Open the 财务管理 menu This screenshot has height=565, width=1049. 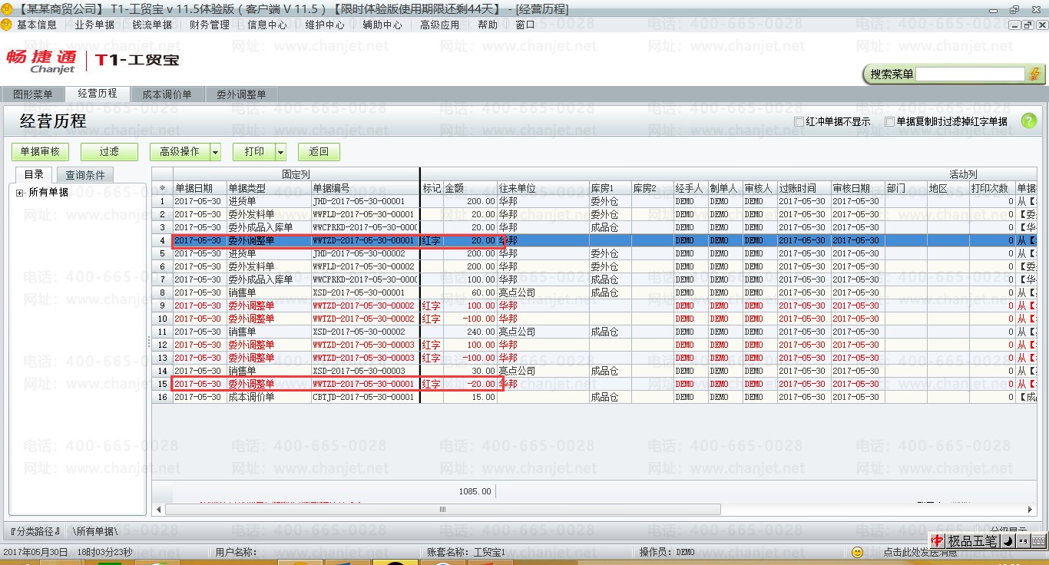[x=210, y=25]
